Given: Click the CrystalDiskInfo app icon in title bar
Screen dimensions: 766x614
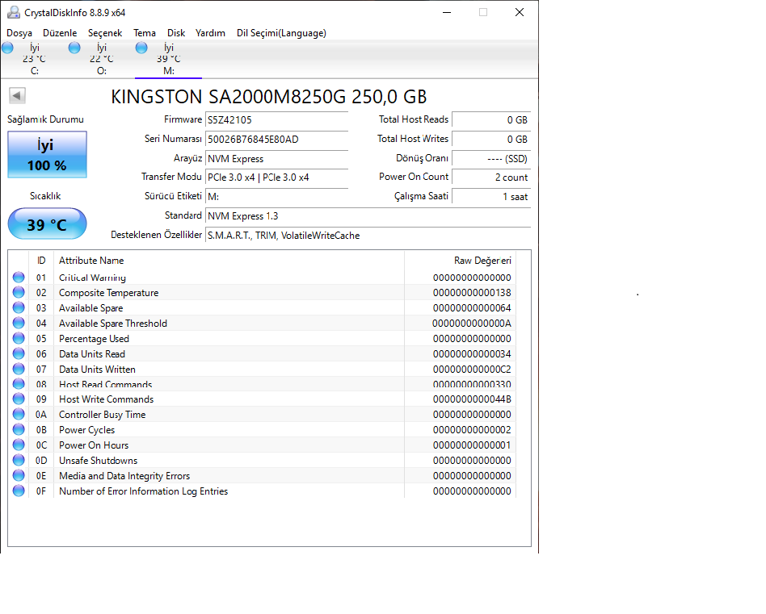Looking at the screenshot, I should pyautogui.click(x=14, y=13).
